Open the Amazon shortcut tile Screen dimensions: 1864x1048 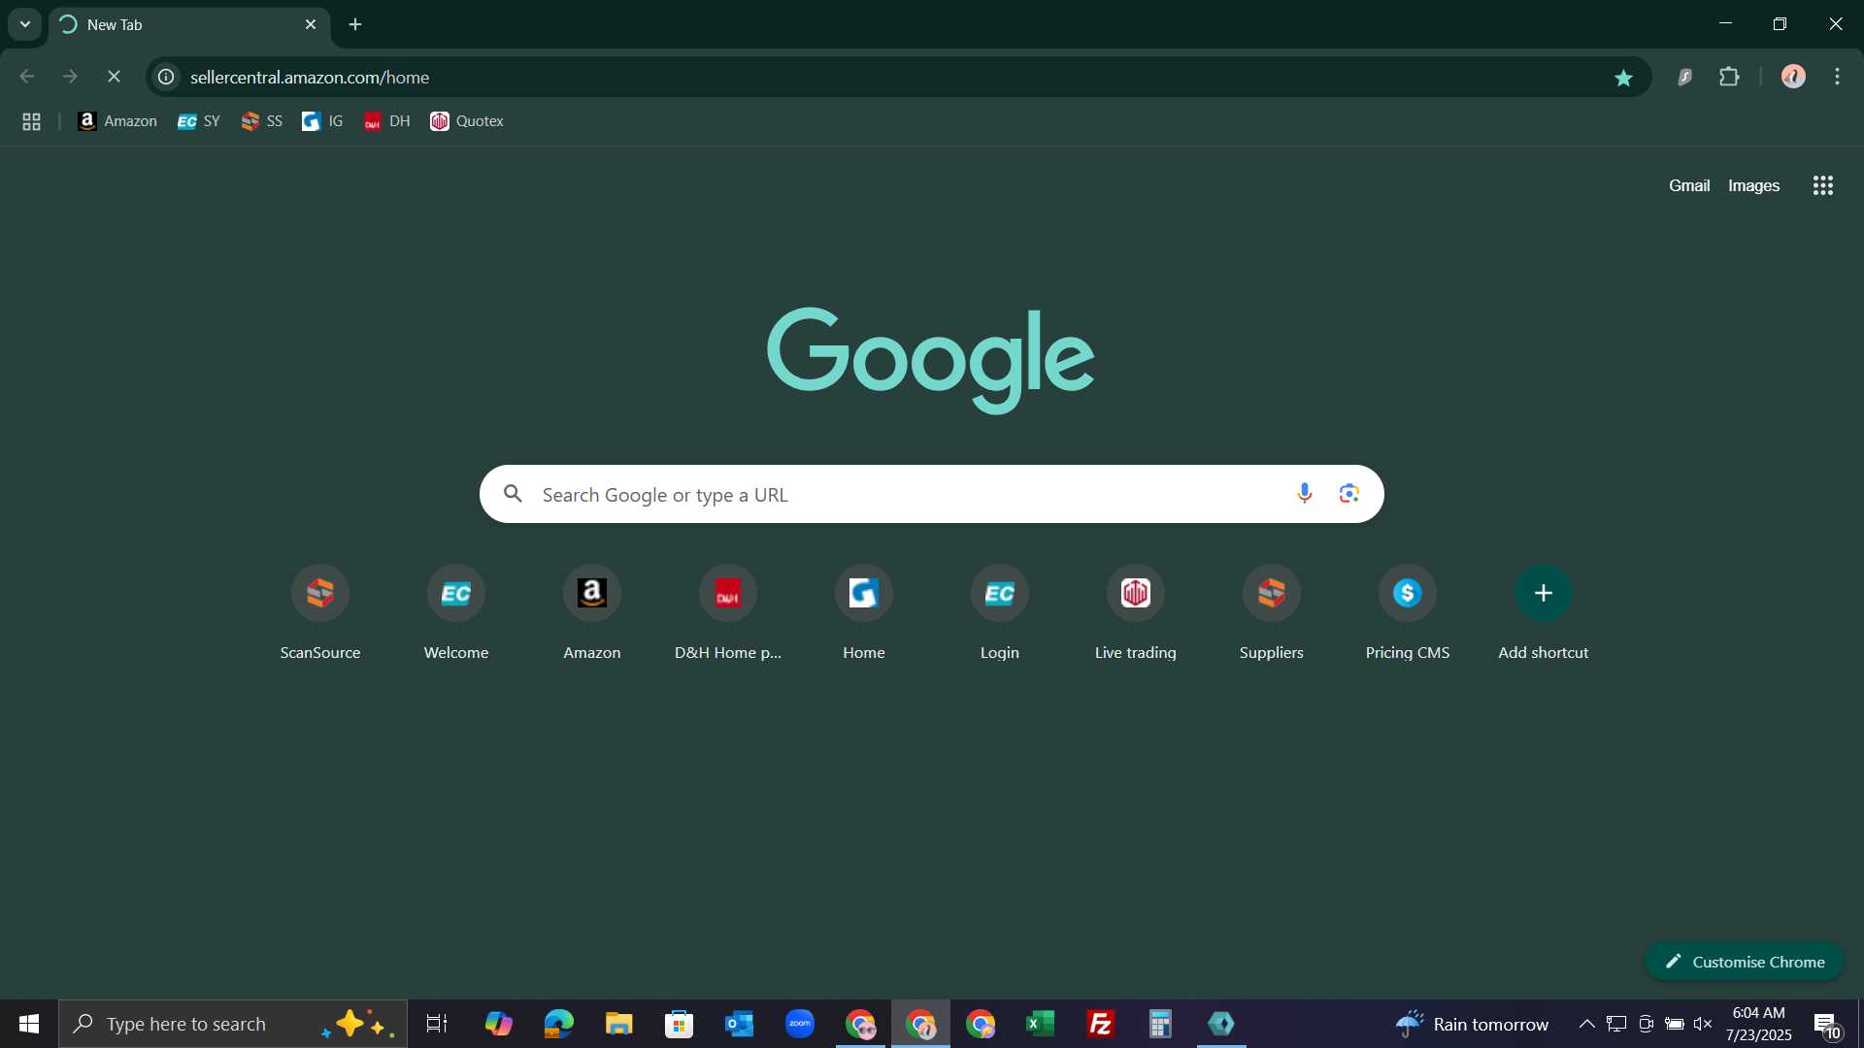coord(592,613)
